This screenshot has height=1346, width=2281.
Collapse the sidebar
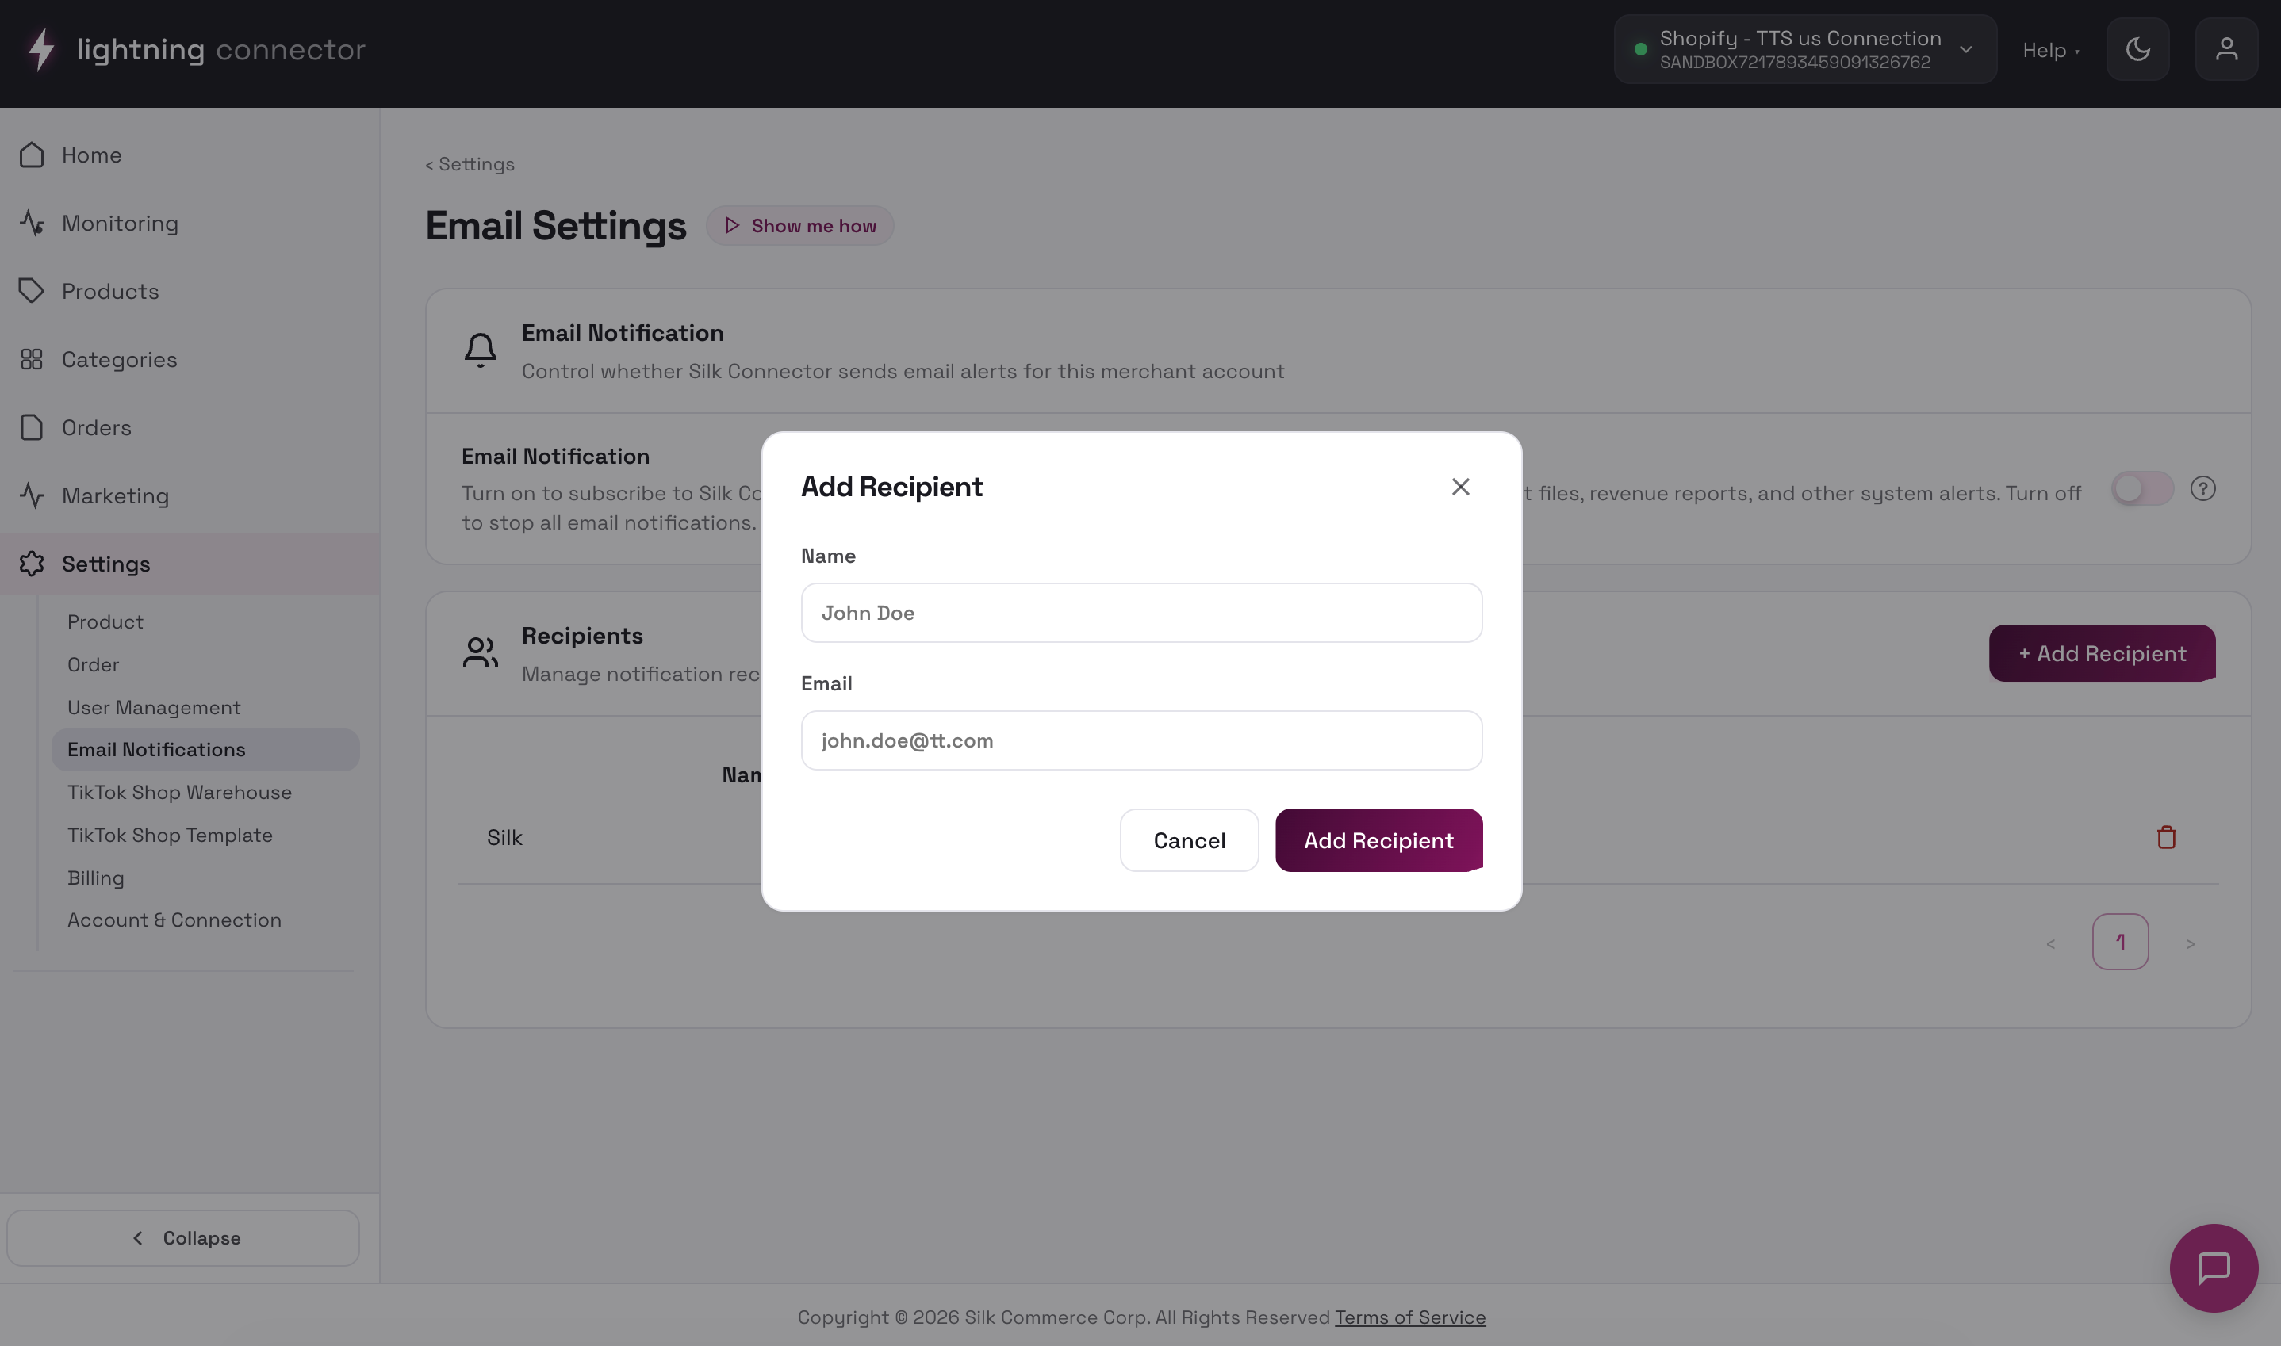click(x=183, y=1238)
